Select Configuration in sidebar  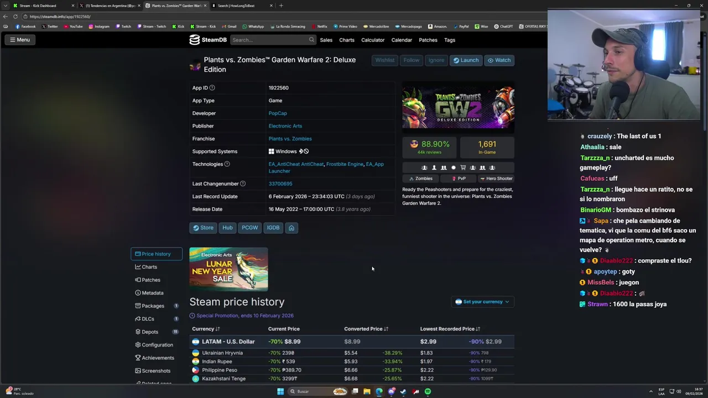pos(157,345)
